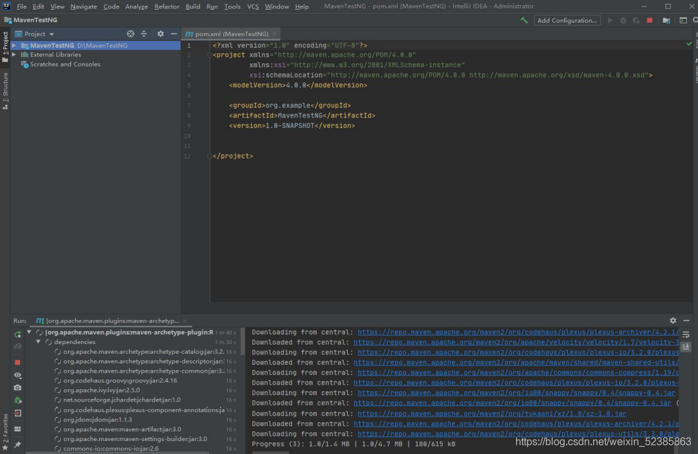Select Scratches and Consoles item
This screenshot has height=454, width=698.
click(x=65, y=65)
